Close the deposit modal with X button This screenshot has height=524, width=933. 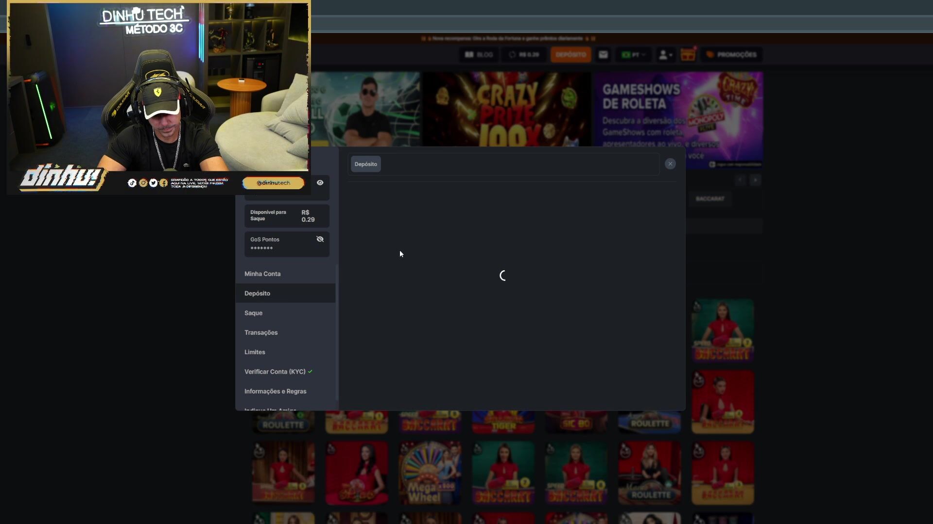[670, 164]
